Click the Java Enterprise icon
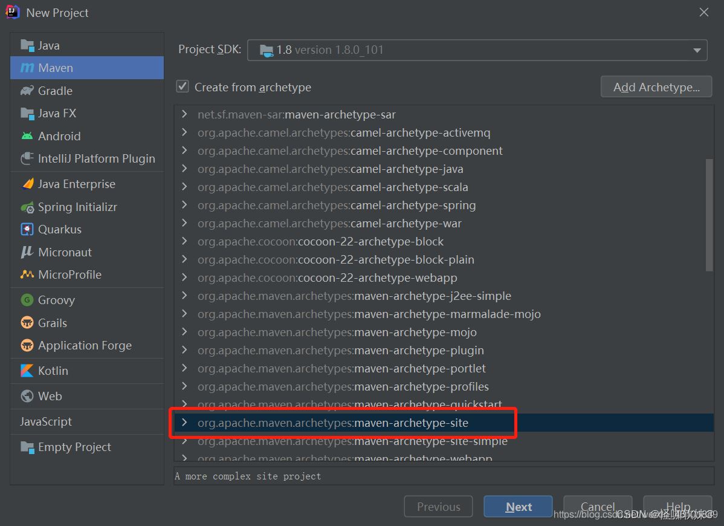Image resolution: width=724 pixels, height=526 pixels. click(x=27, y=184)
